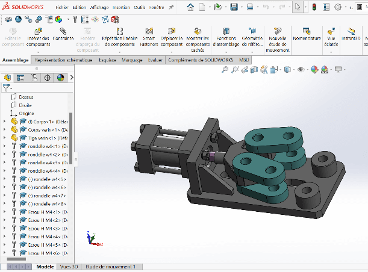
Task: Open the PropertyManager panel tab
Action: point(20,78)
